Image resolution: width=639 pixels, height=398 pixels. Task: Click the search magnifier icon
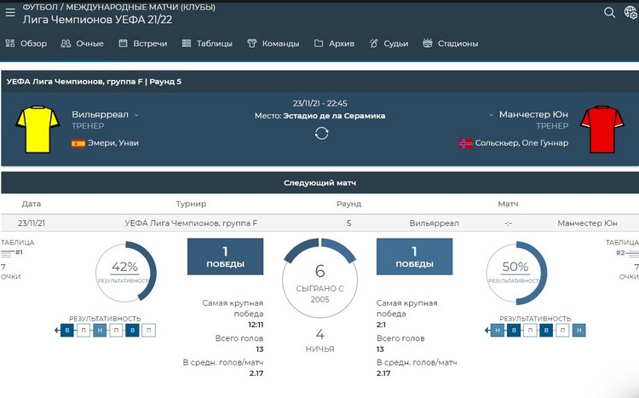[610, 13]
